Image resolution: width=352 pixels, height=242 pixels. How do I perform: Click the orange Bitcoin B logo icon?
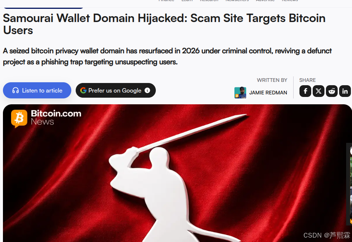point(19,118)
